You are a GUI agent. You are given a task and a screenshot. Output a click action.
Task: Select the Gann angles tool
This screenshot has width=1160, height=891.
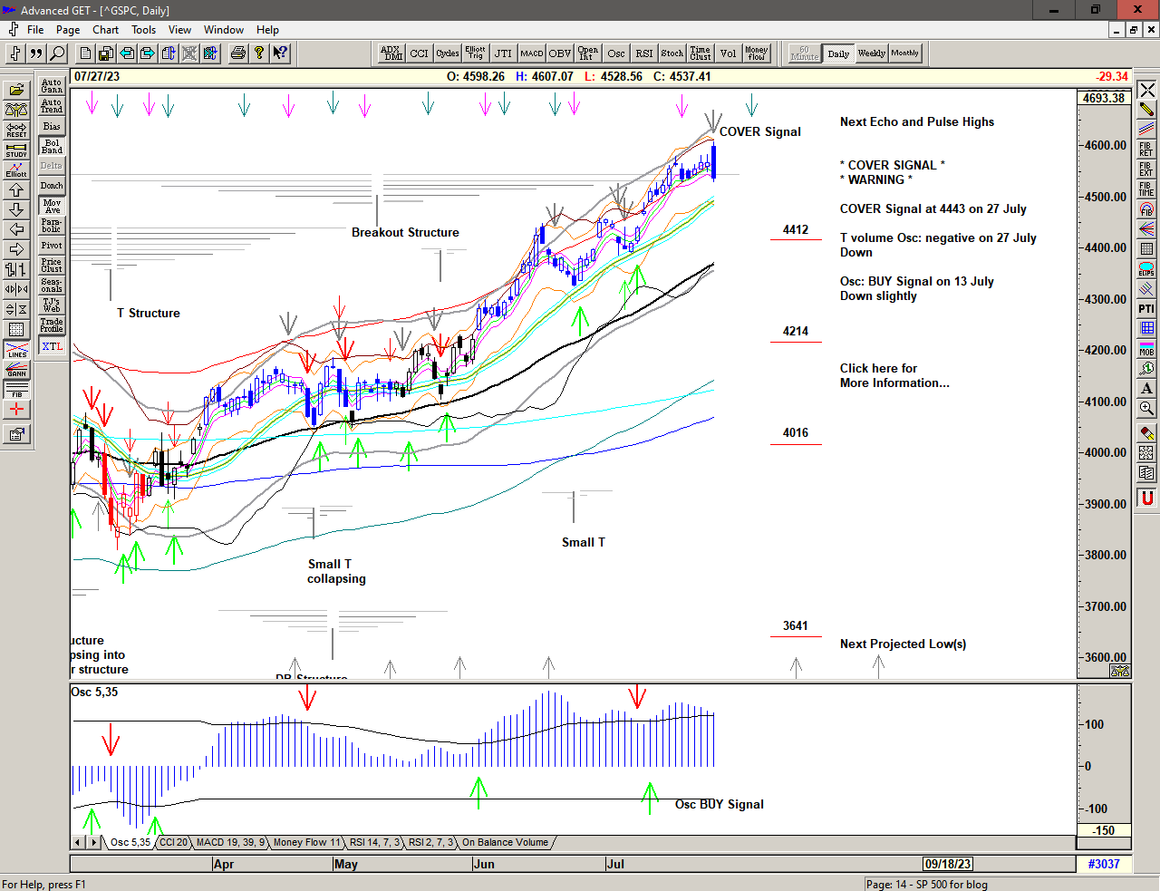[x=16, y=370]
